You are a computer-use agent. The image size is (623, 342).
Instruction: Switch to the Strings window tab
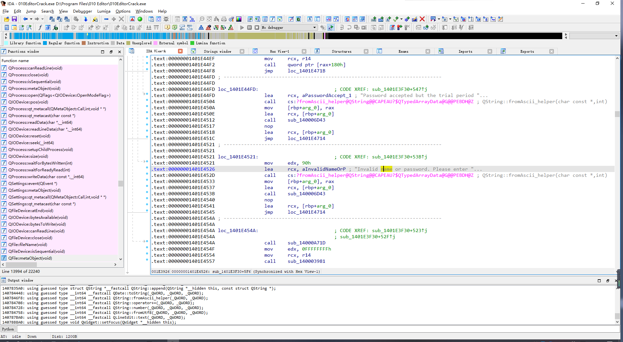click(217, 51)
